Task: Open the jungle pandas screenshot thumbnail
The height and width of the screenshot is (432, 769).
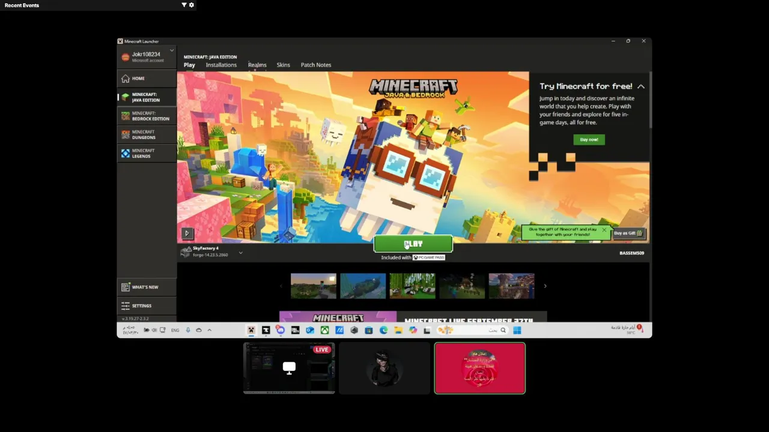Action: pyautogui.click(x=412, y=286)
